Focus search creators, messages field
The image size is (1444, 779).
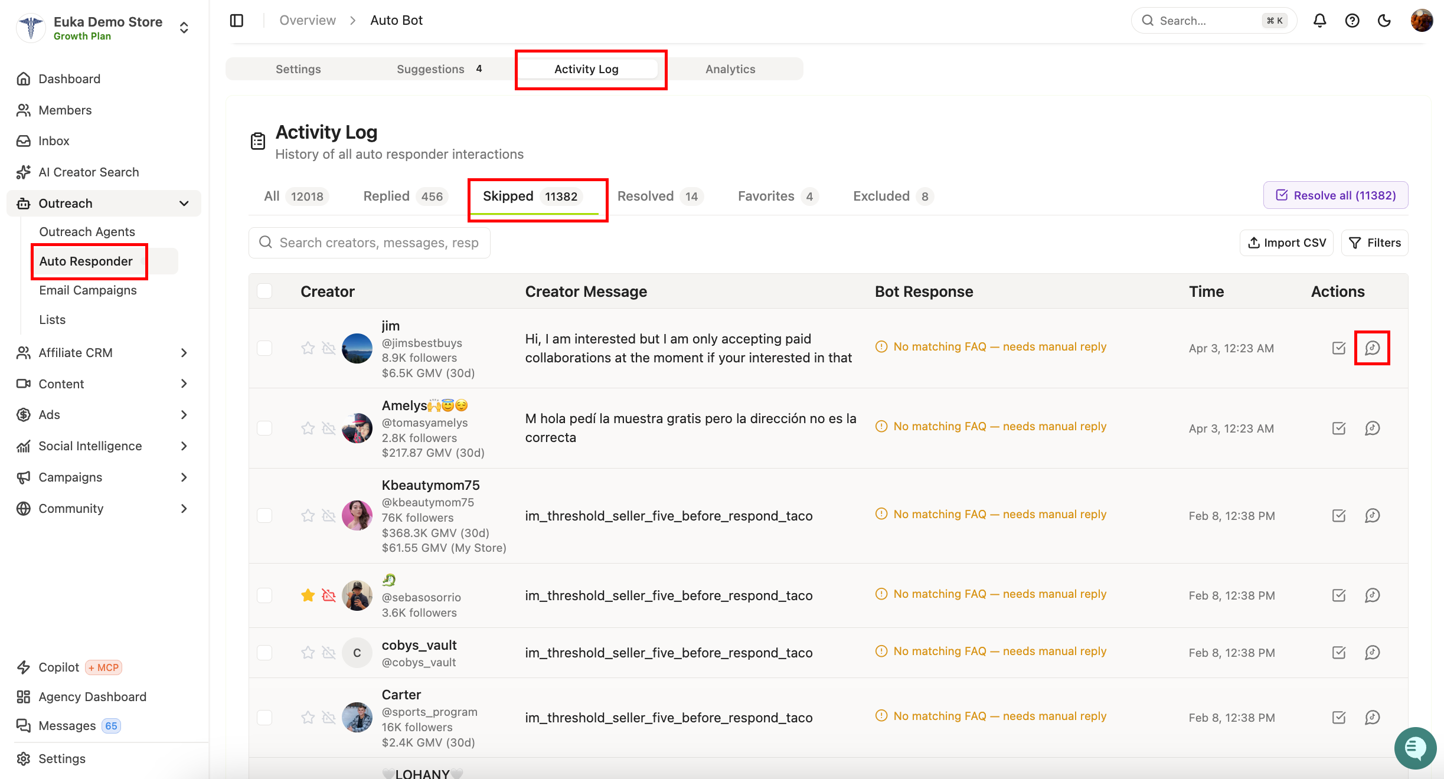(370, 243)
